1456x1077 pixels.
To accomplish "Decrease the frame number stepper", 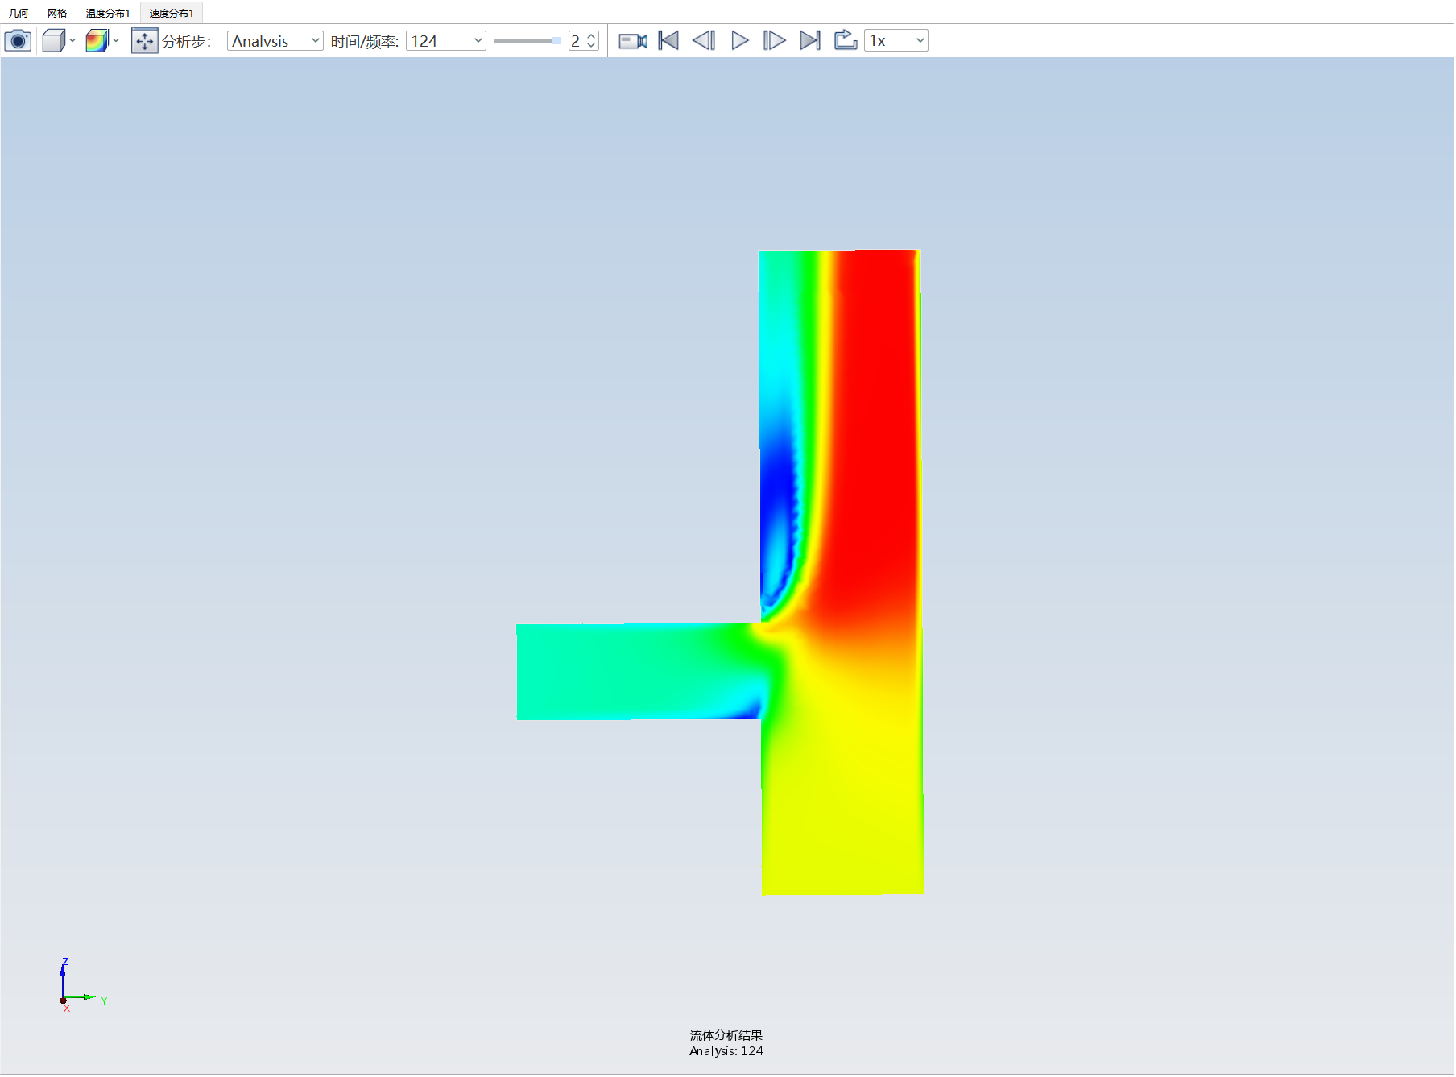I will [592, 46].
